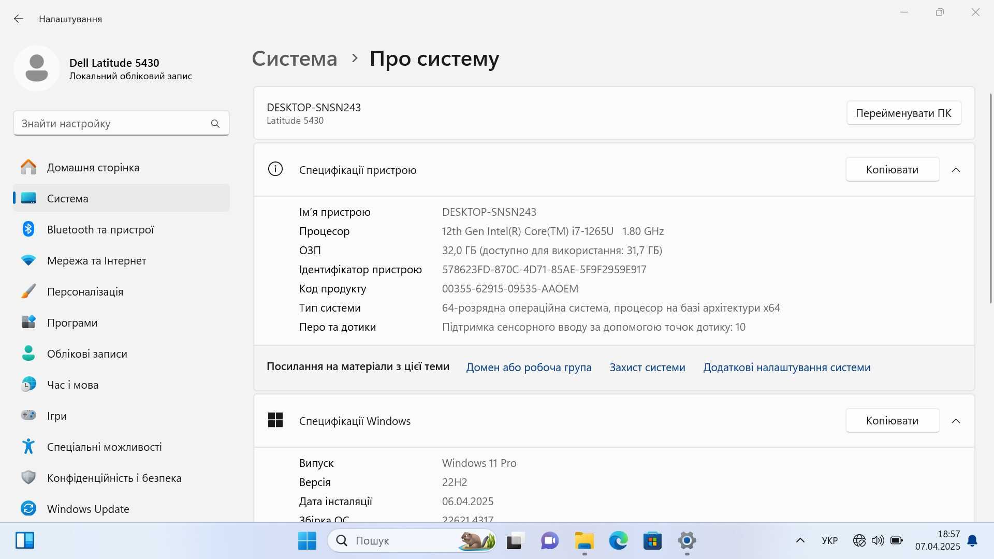Click the taskbar Пошук search box
Screen dimensions: 994x559
coord(412,541)
